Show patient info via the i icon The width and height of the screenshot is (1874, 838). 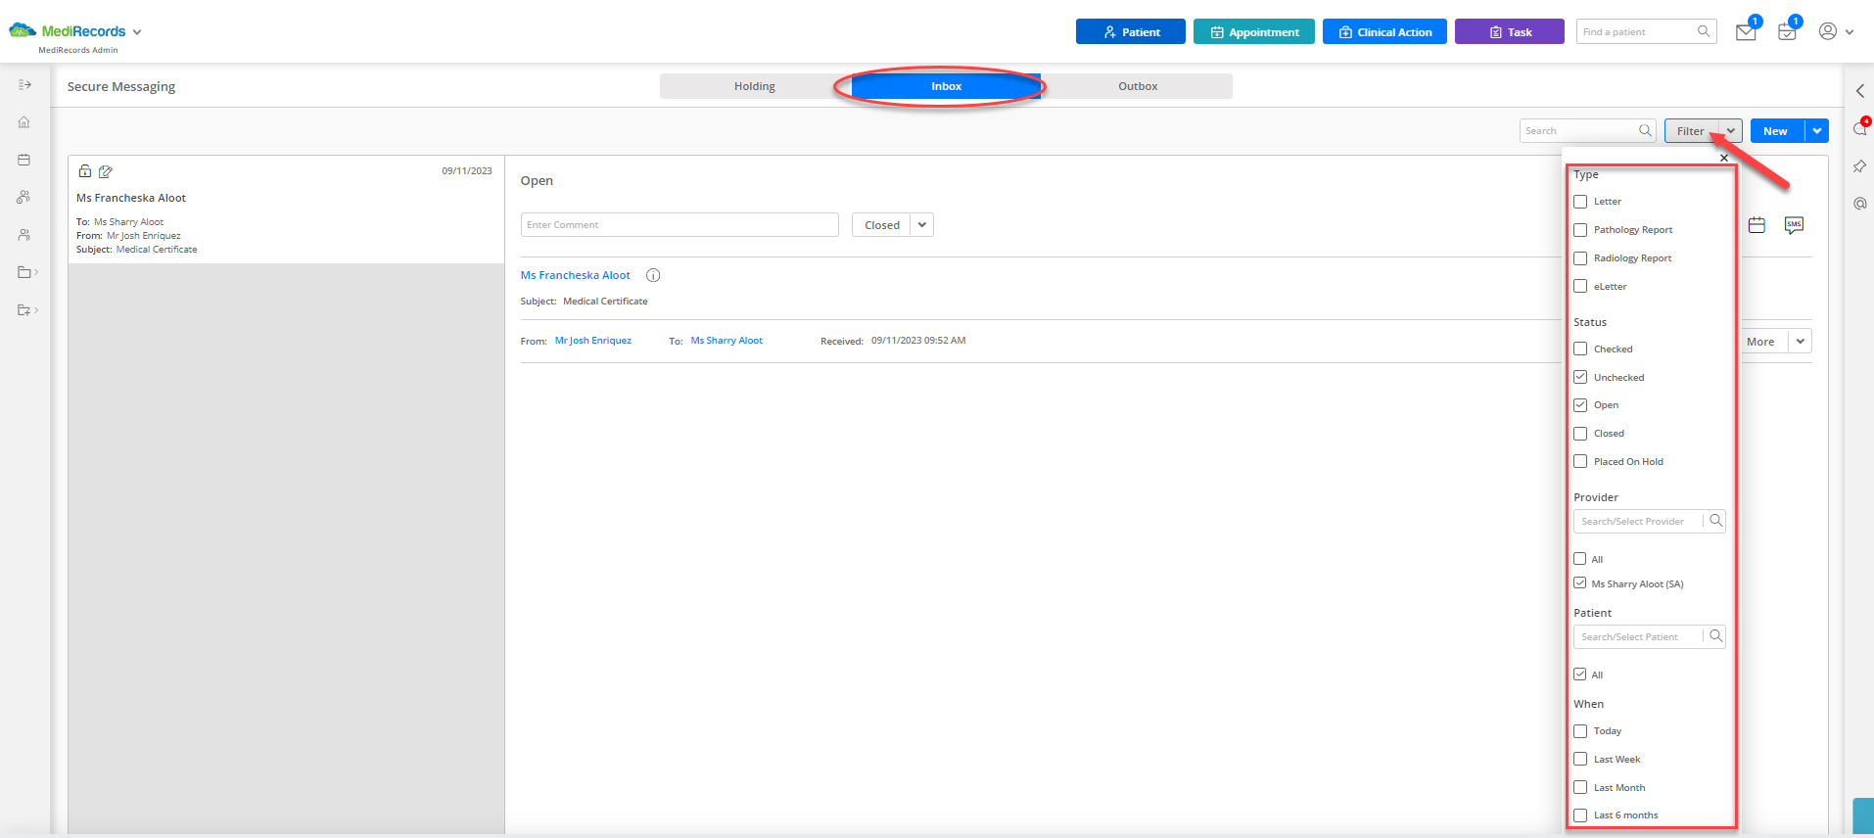653,276
